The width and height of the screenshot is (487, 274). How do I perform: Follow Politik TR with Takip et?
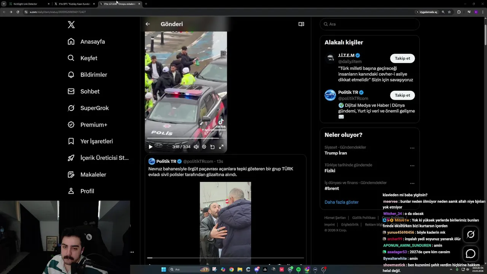[x=402, y=95]
